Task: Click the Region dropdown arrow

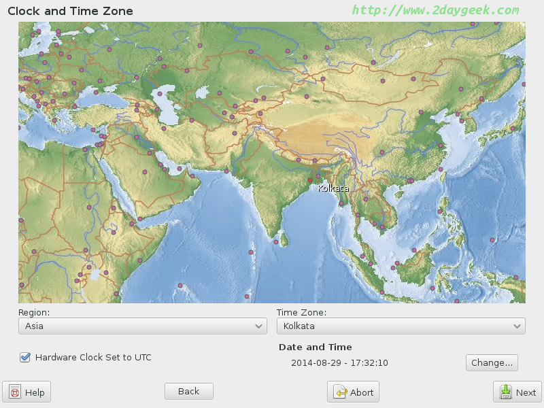Action: pyautogui.click(x=258, y=326)
